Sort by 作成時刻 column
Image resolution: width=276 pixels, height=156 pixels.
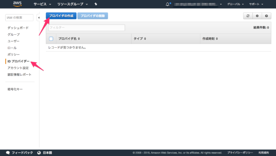pos(210,39)
